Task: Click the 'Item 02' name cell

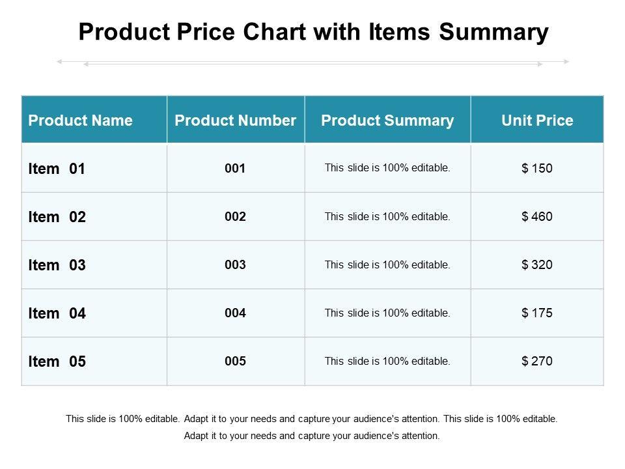Action: (x=57, y=217)
